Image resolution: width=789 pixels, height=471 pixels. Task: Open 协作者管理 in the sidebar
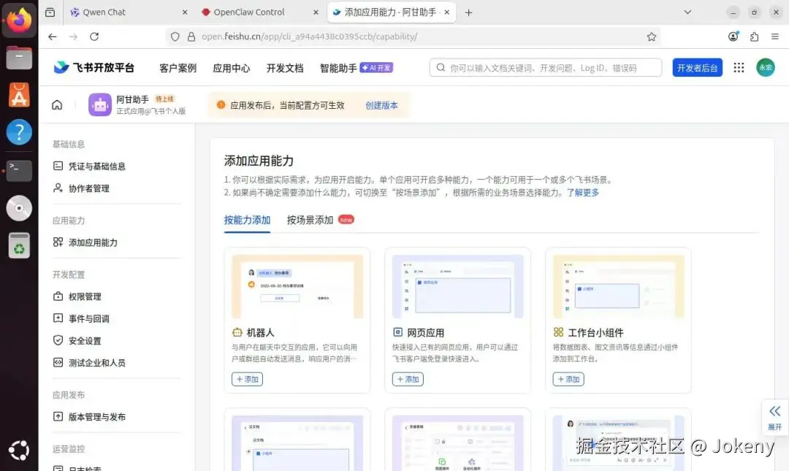[89, 188]
